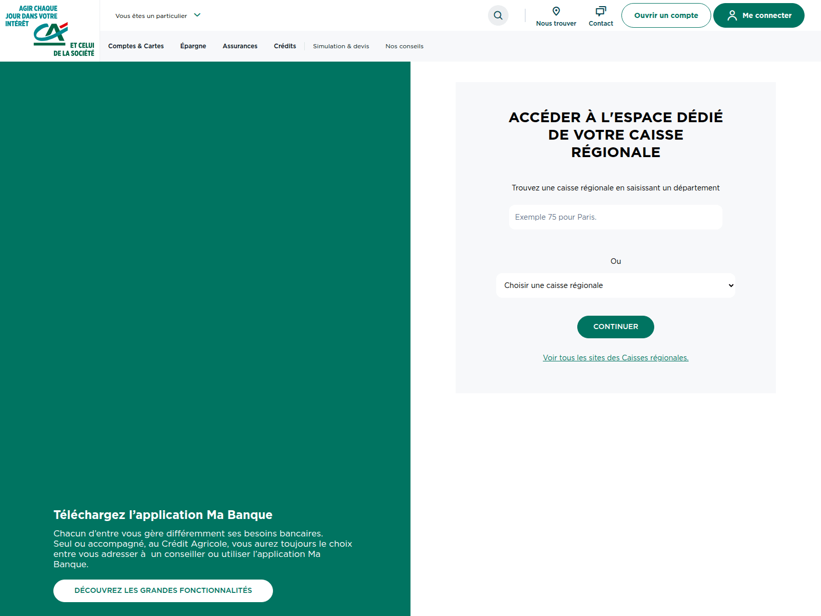
Task: Go to Simulation & devis
Action: (x=341, y=46)
